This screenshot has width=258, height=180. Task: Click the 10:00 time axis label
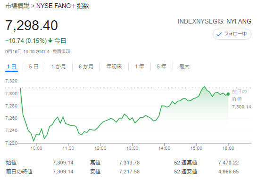click(36, 148)
